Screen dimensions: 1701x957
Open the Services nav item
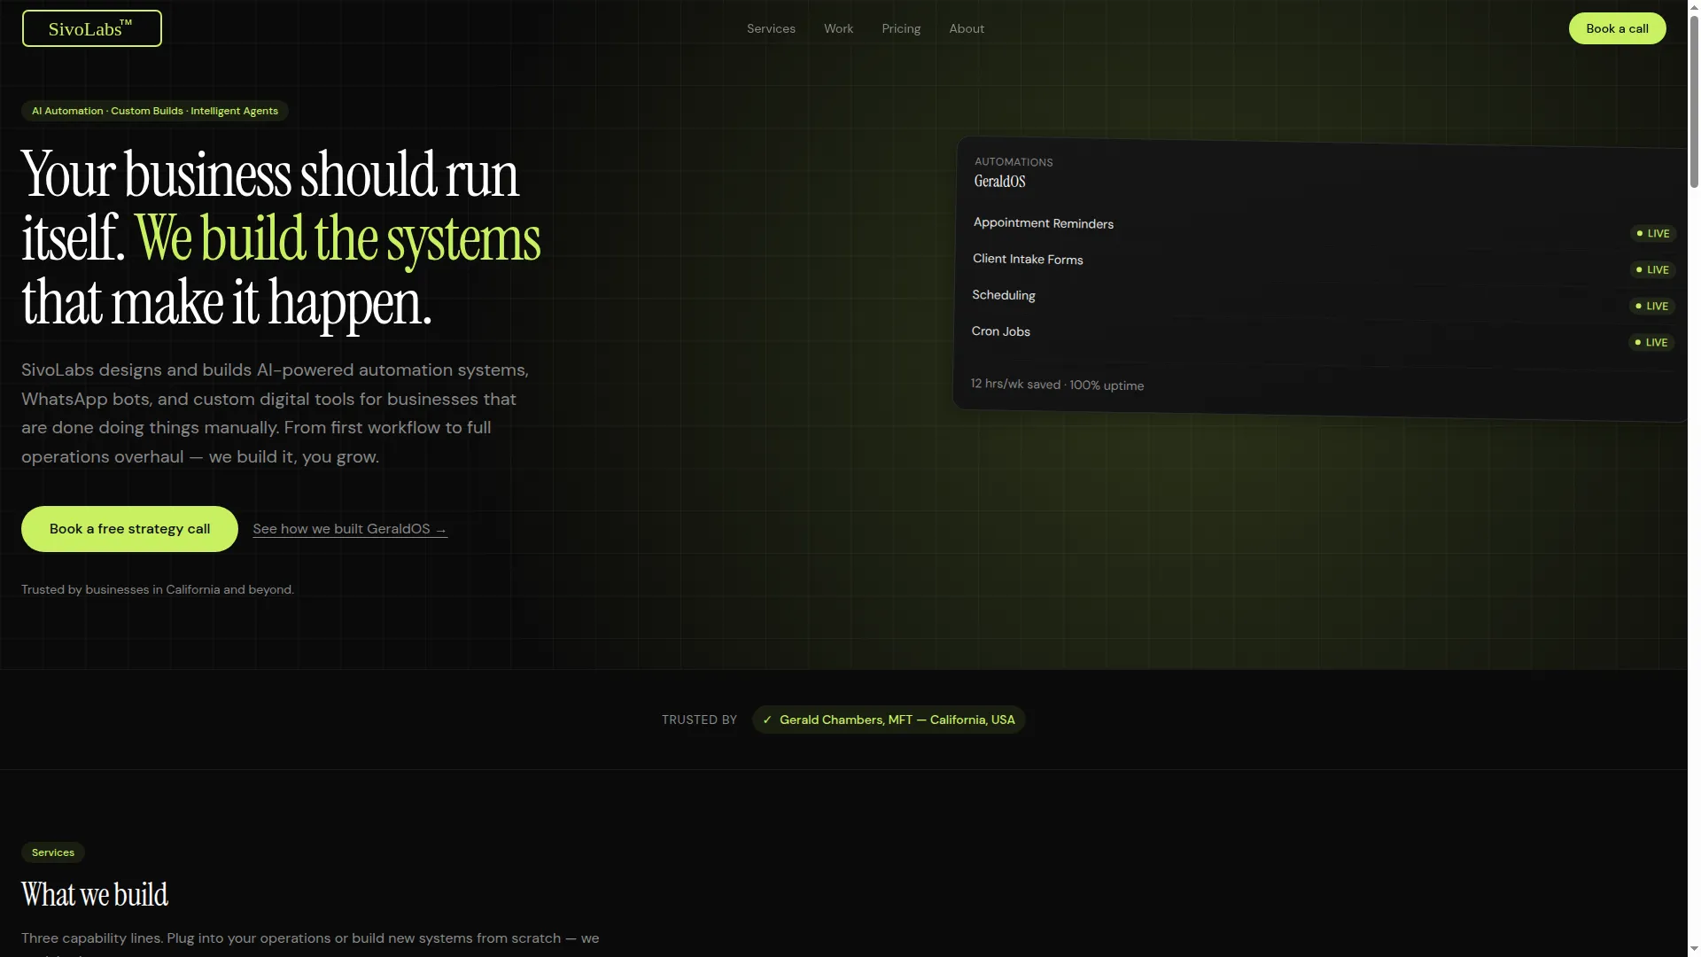[771, 28]
